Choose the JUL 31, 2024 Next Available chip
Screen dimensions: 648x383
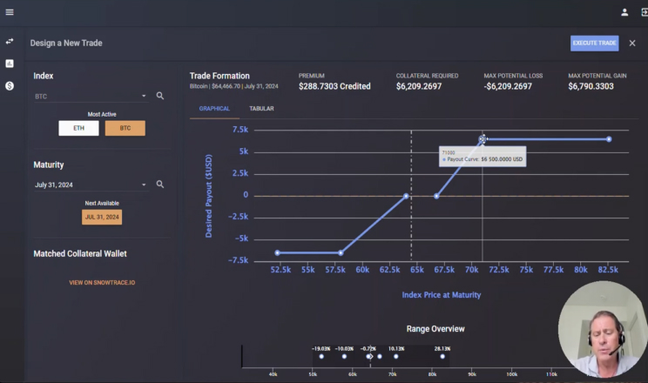[102, 217]
